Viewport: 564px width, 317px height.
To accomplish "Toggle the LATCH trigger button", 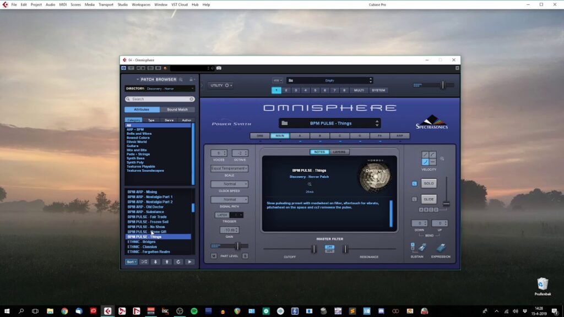I will [222, 215].
